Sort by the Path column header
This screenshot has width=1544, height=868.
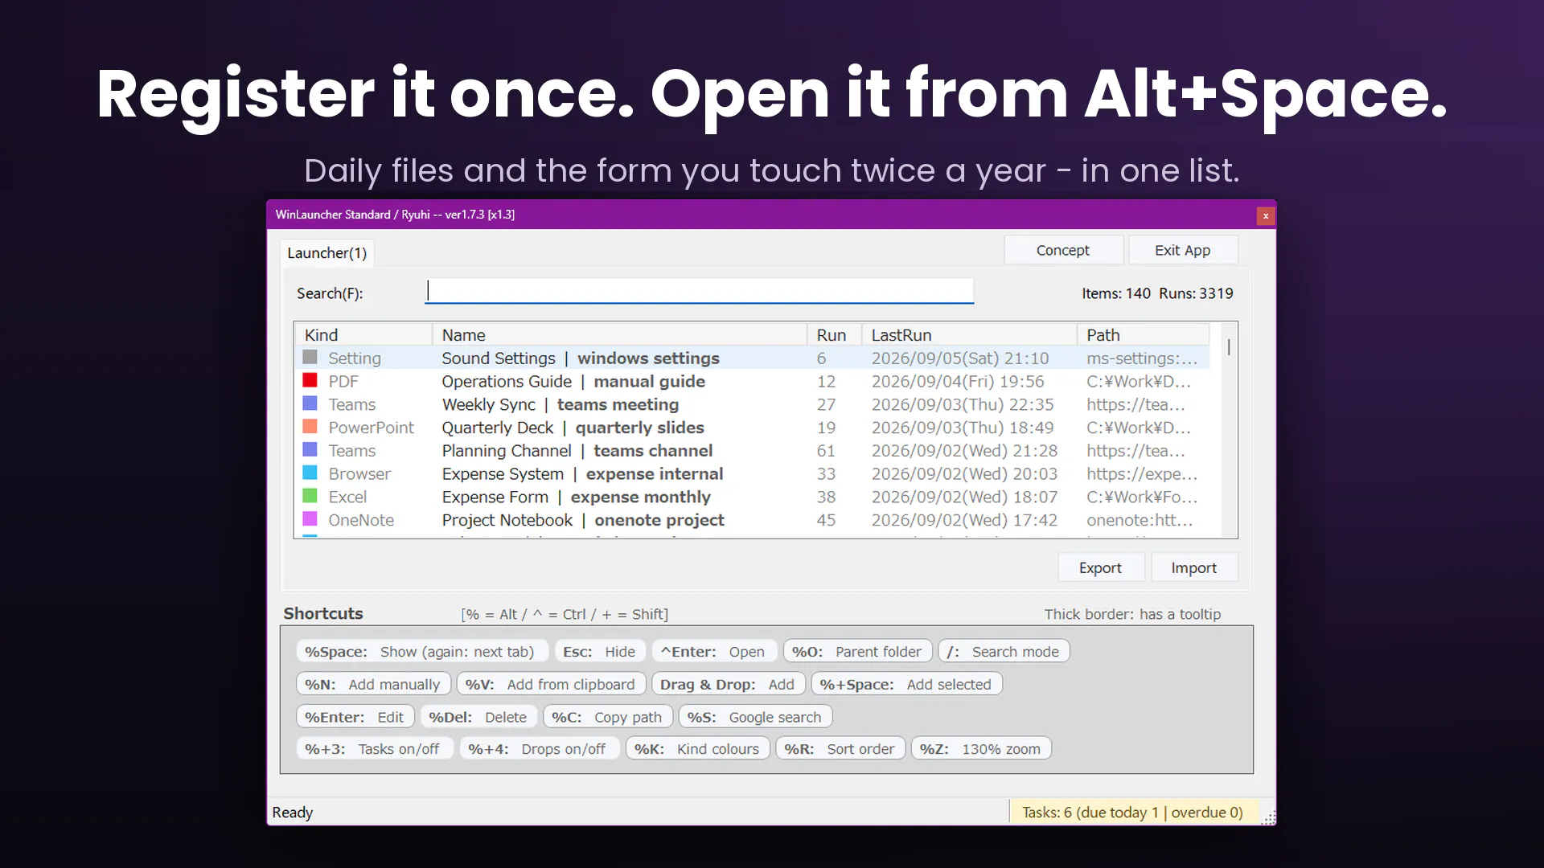1144,334
